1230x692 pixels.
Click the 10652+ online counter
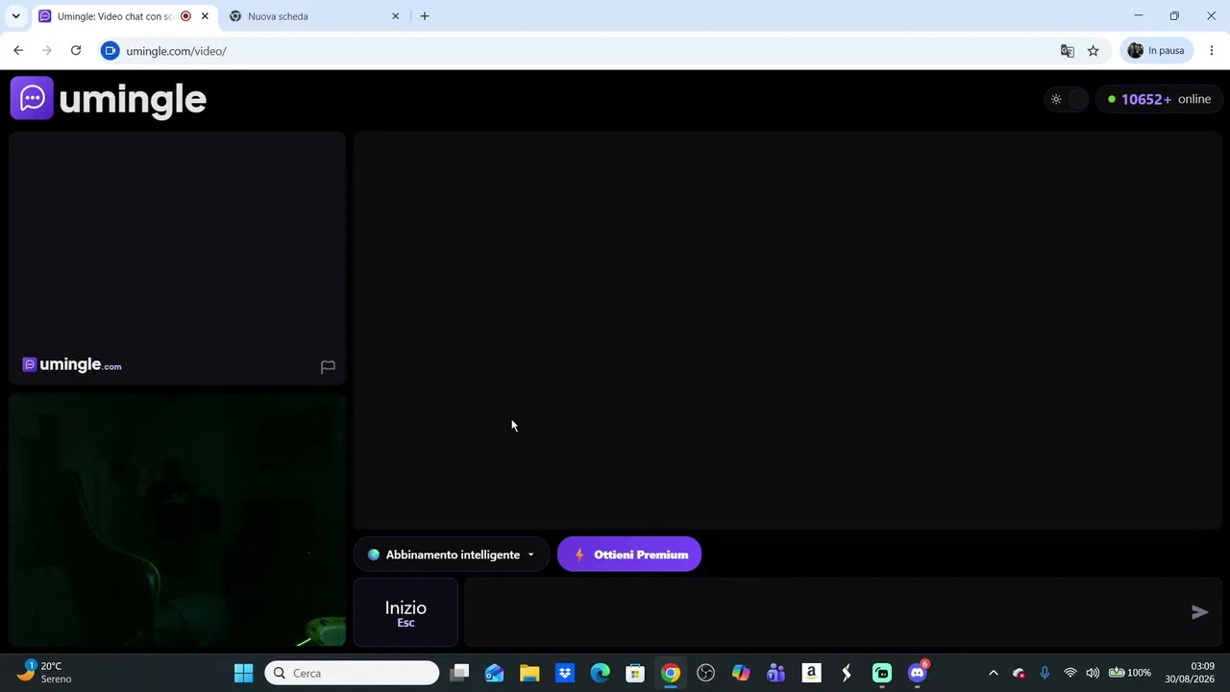(1159, 99)
